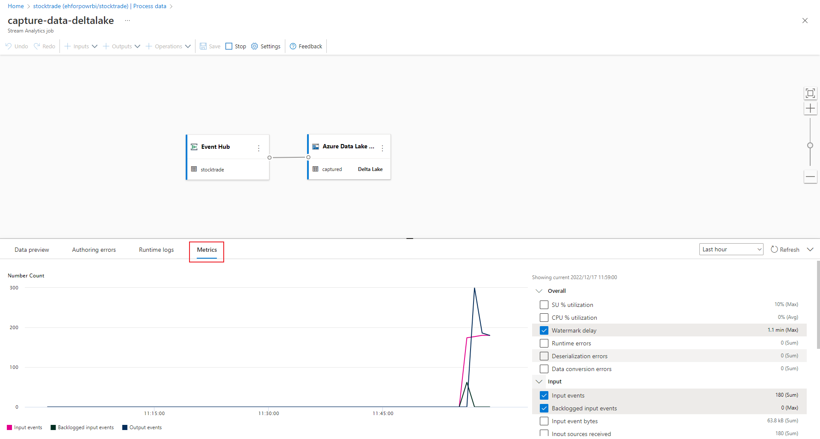Click the Event Hub node icon
The image size is (820, 439).
pyautogui.click(x=194, y=147)
